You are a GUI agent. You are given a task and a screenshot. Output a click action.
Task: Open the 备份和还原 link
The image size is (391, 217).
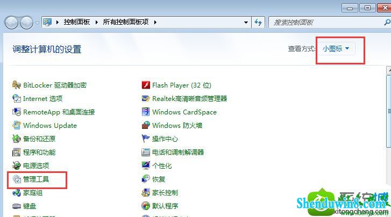click(39, 139)
